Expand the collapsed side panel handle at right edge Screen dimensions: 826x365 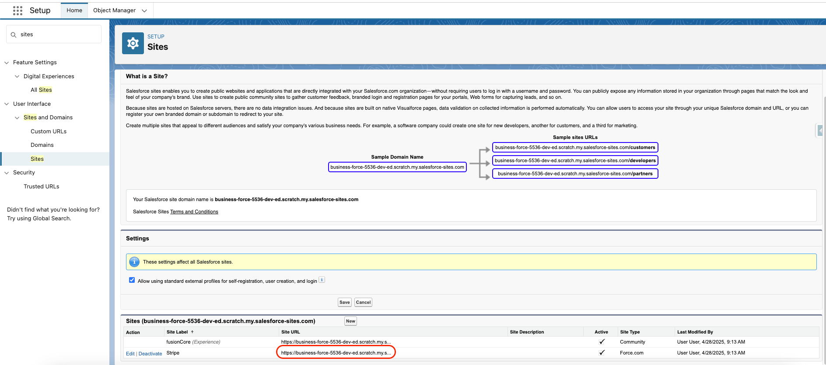[820, 131]
